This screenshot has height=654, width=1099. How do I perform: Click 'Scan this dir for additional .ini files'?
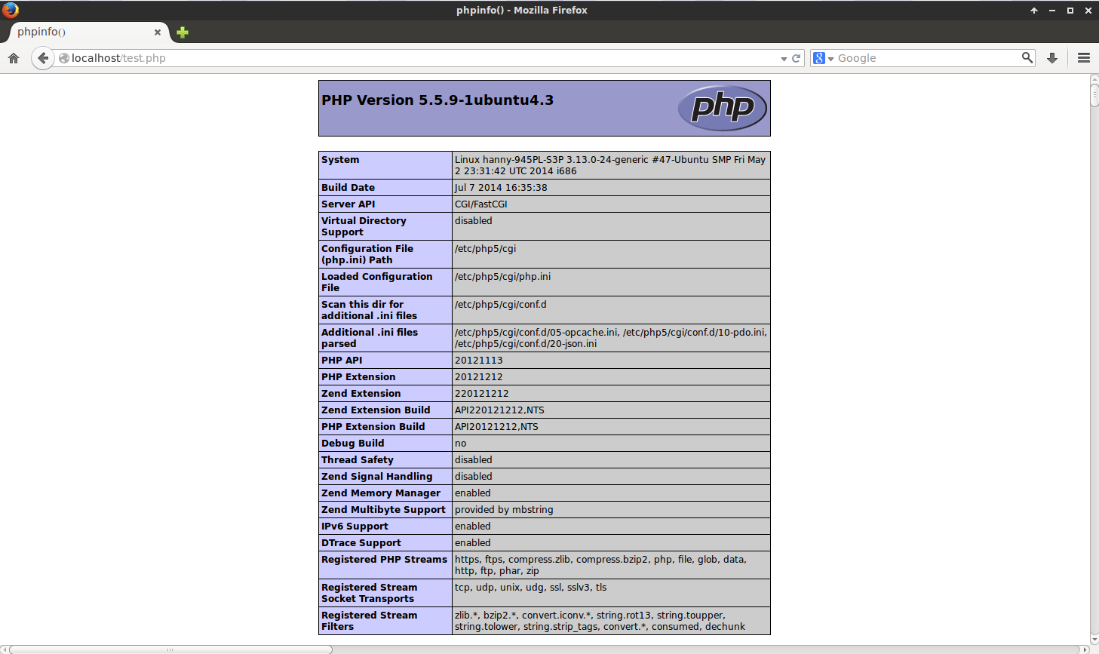click(x=370, y=310)
